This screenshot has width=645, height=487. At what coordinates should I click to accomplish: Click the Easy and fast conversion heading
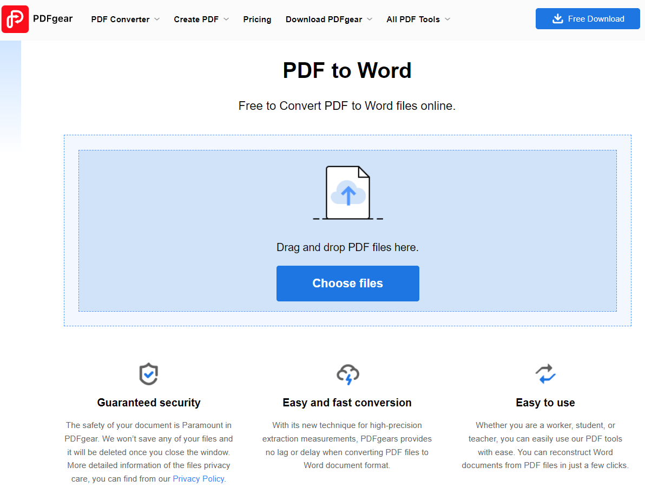[347, 403]
